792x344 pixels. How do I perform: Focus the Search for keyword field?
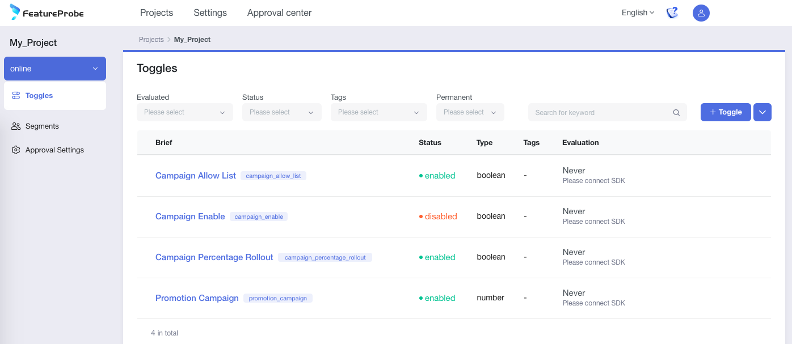pos(600,113)
